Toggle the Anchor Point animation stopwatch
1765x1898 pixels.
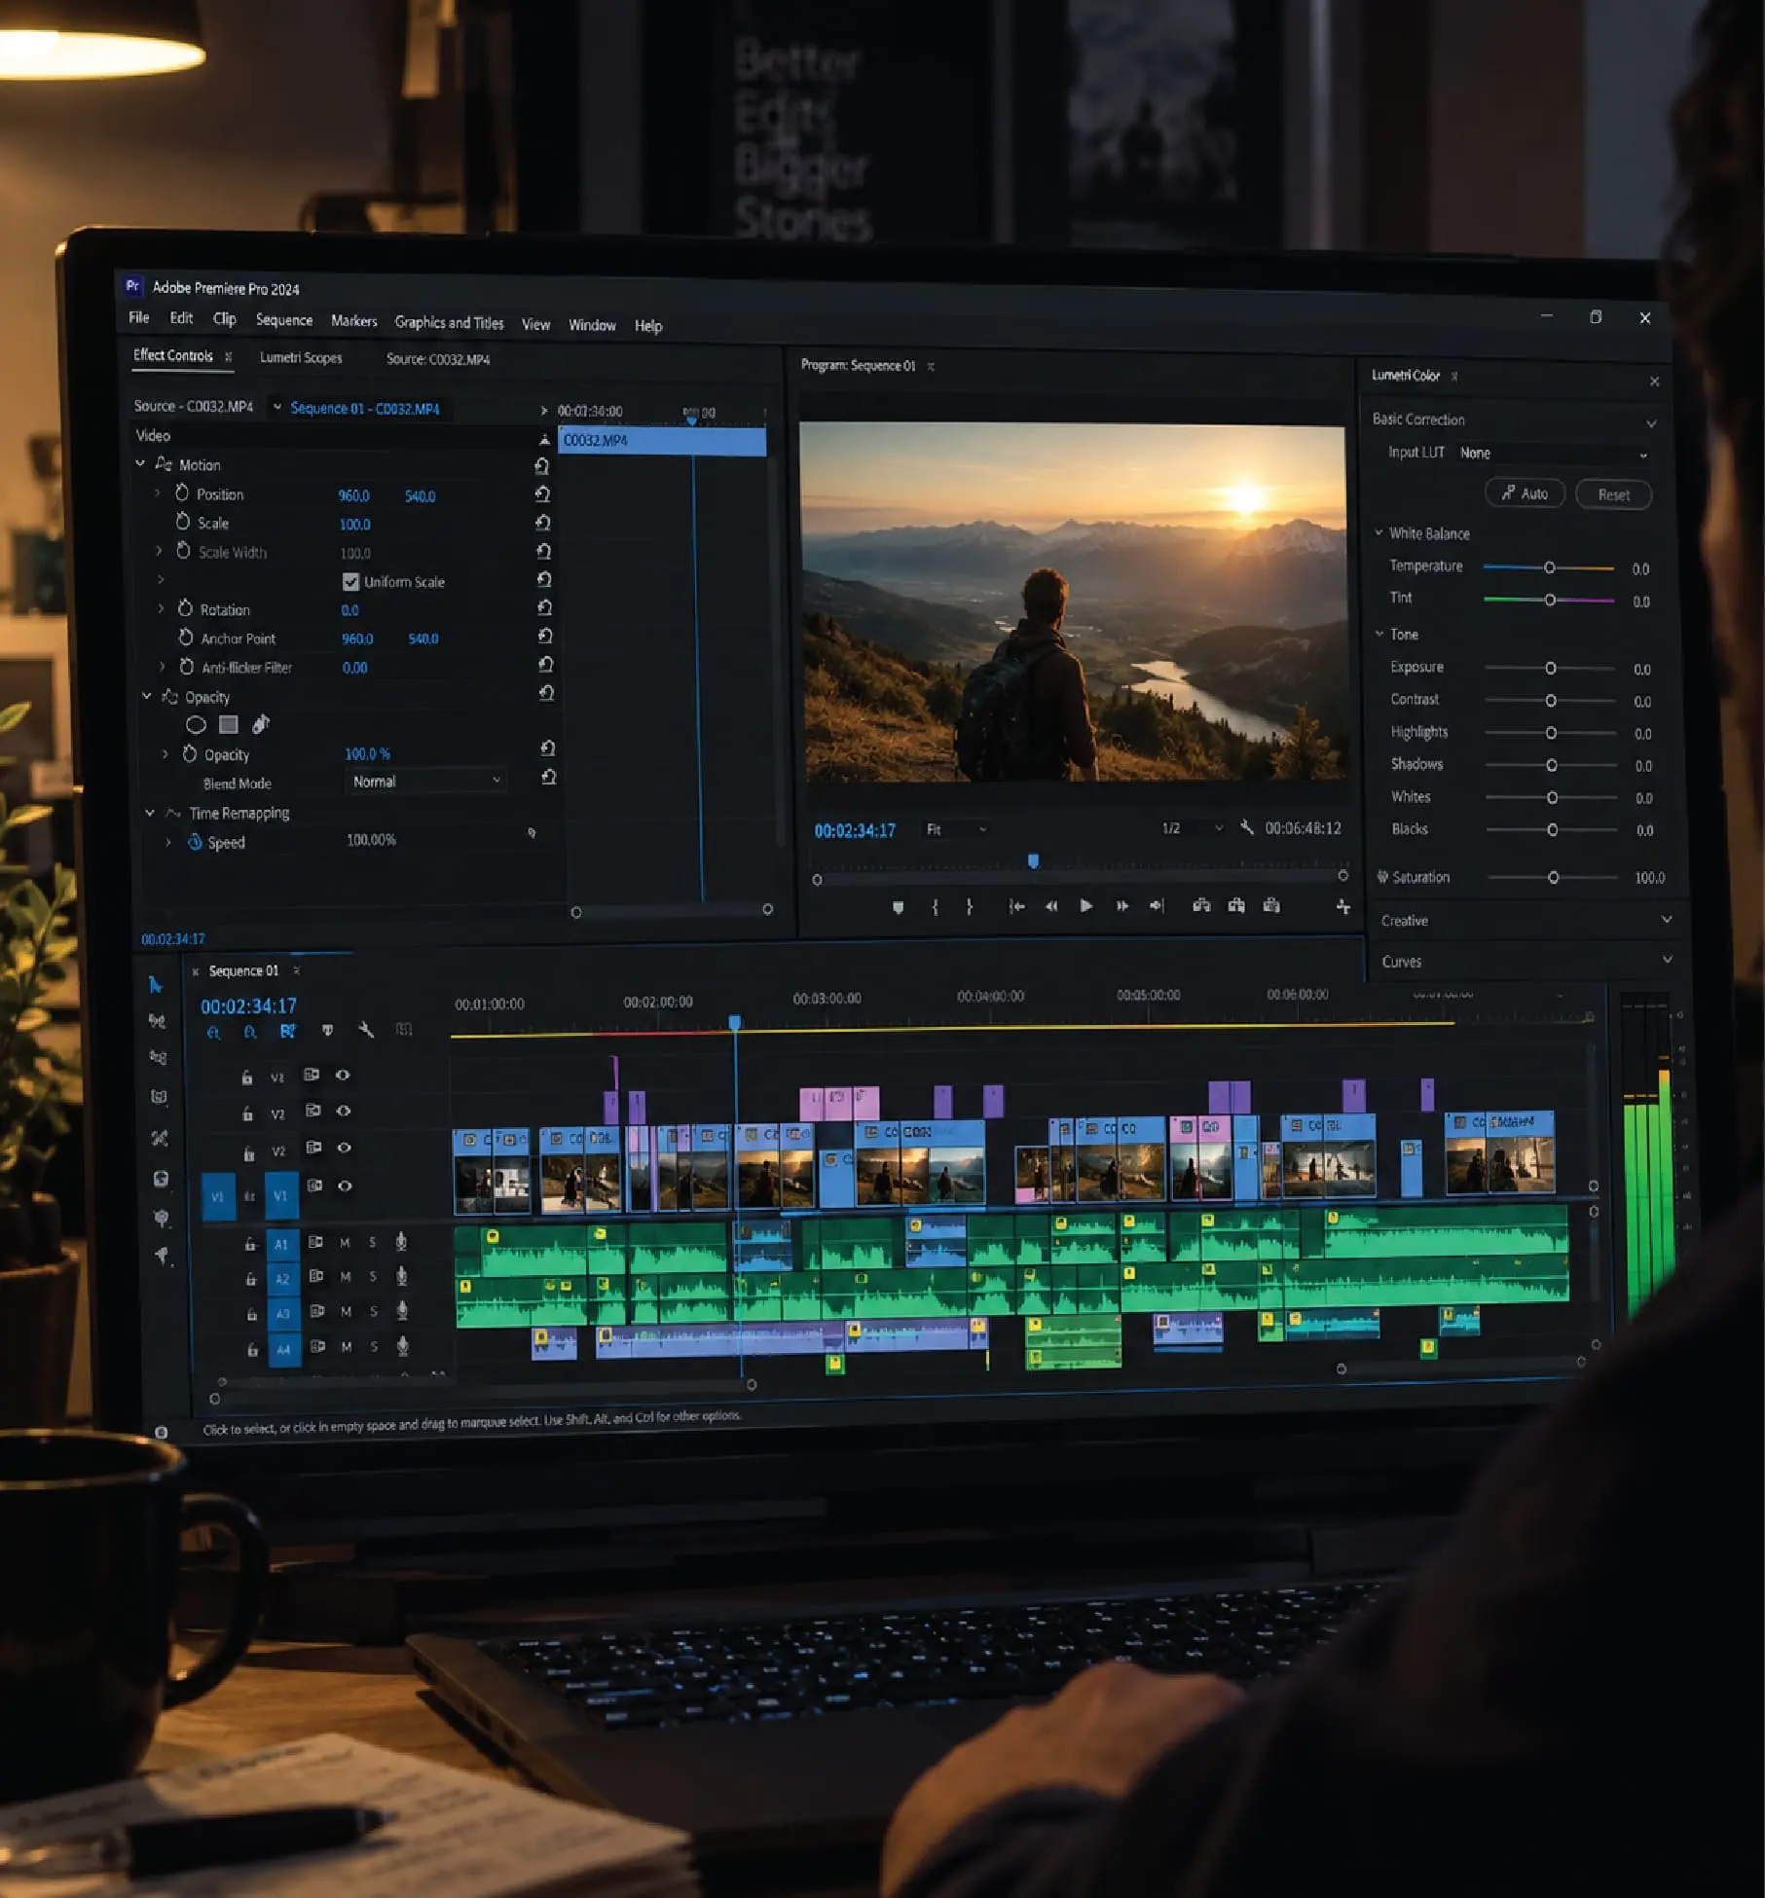[x=186, y=638]
